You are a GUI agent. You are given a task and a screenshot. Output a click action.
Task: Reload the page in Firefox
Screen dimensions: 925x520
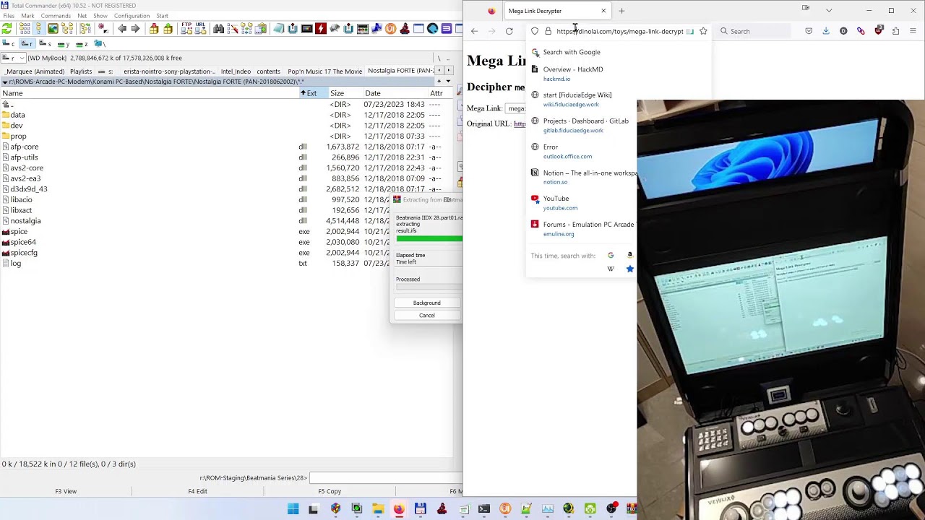pos(509,31)
